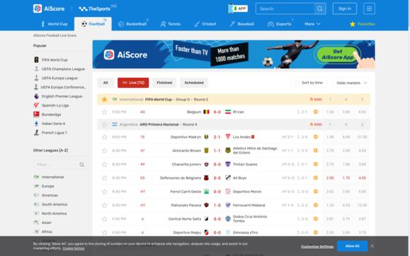Toggle favorite star for FIFA World Cup league

[x=105, y=100]
